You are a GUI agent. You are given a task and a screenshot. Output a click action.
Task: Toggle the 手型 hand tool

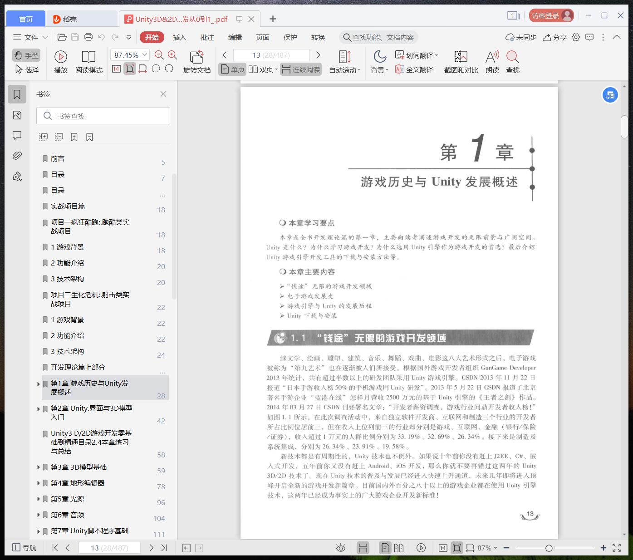coord(26,55)
